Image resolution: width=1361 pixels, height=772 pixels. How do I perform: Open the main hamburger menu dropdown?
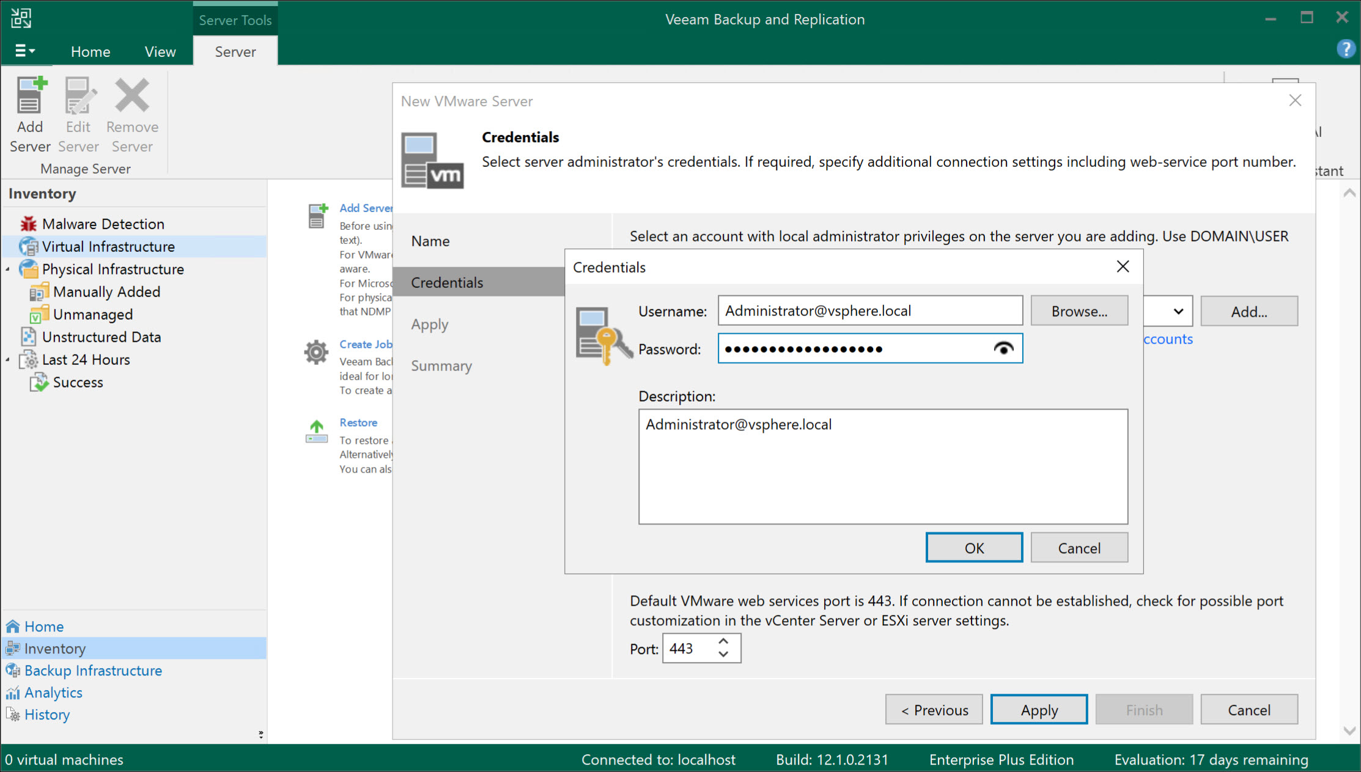24,51
